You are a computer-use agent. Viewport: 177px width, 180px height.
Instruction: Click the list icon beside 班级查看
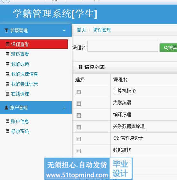[x=7, y=54]
